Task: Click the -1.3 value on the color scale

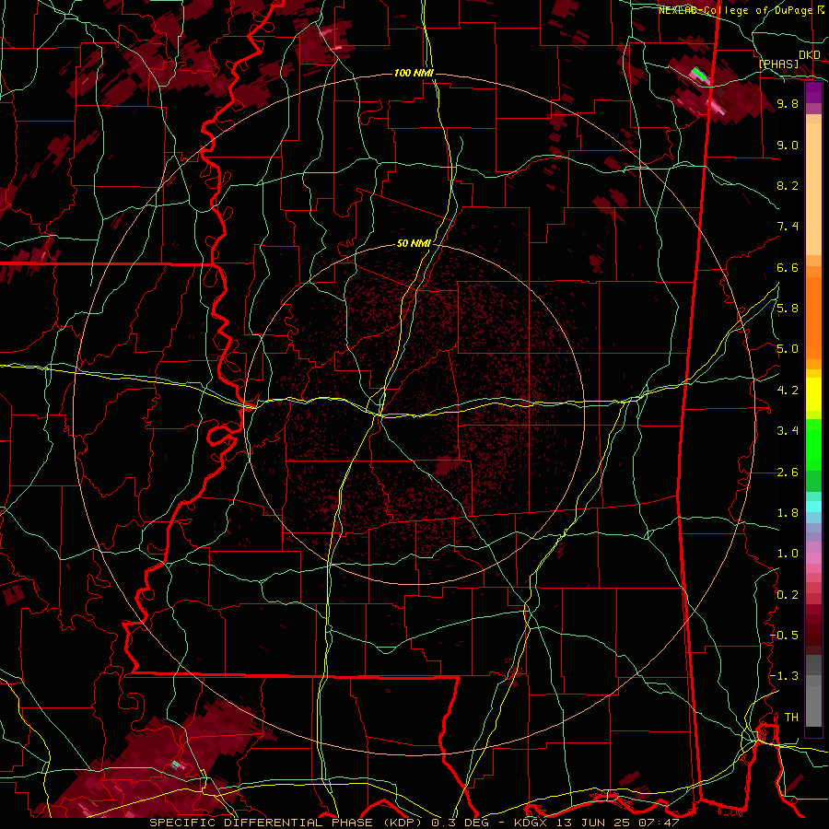Action: [784, 676]
